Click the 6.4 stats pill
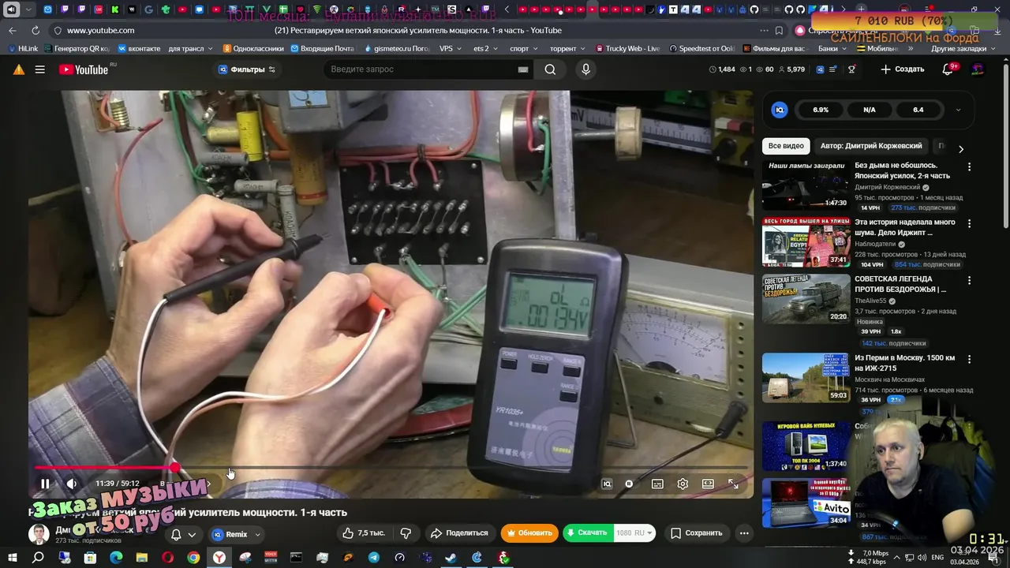 click(x=918, y=110)
